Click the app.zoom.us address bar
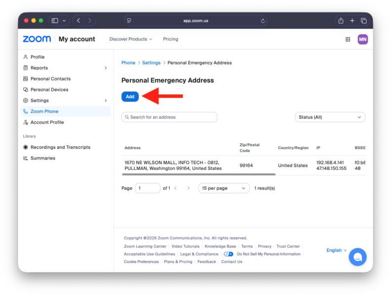391x296 pixels. pyautogui.click(x=195, y=20)
